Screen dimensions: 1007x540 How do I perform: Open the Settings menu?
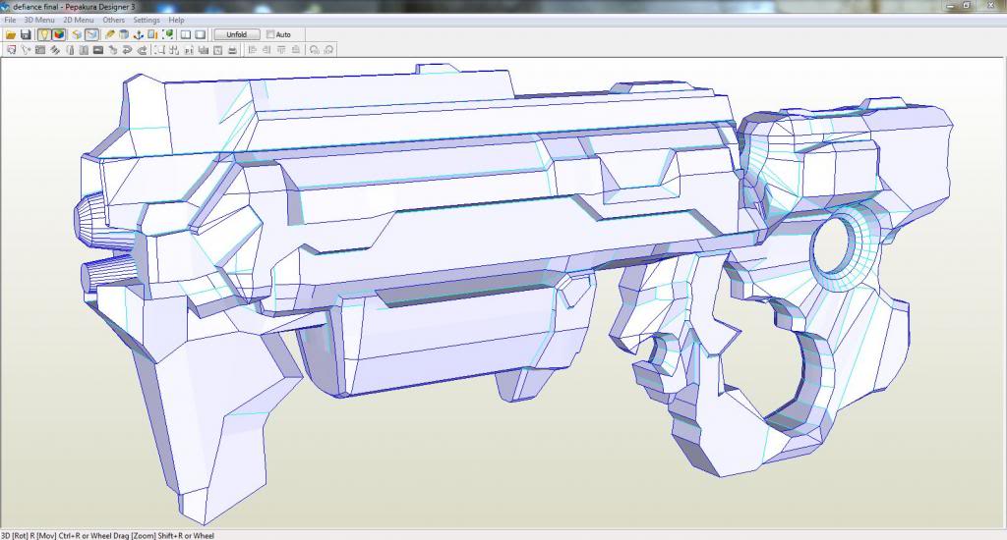(x=147, y=20)
